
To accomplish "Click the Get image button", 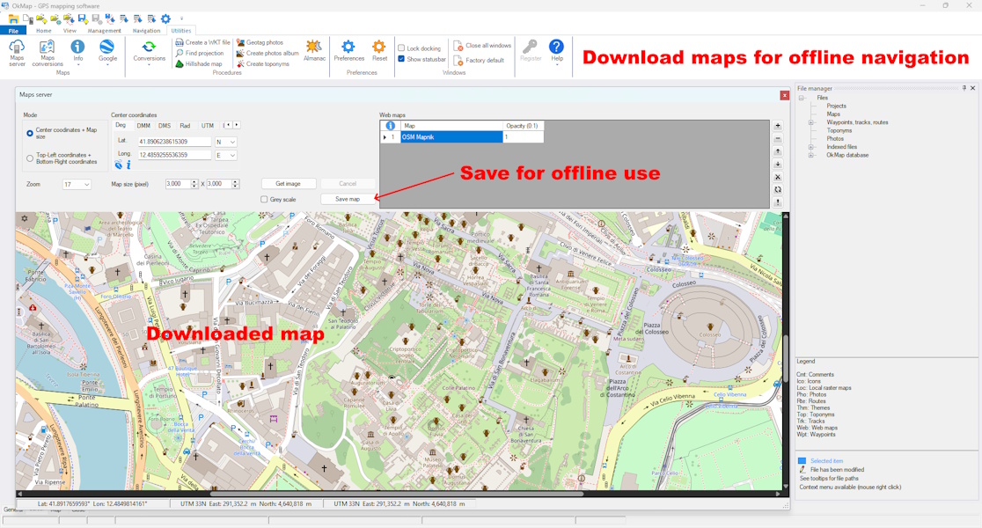I will pyautogui.click(x=288, y=184).
